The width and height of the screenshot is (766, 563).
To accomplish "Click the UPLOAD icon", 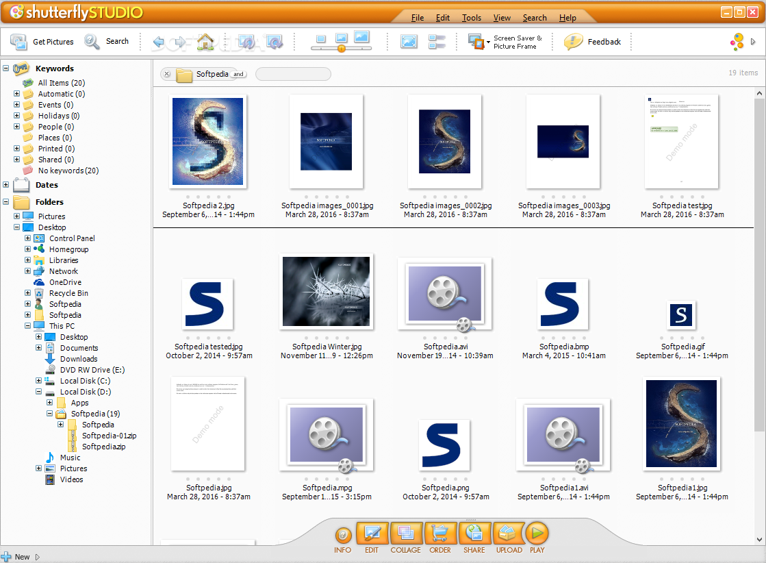I will point(509,533).
